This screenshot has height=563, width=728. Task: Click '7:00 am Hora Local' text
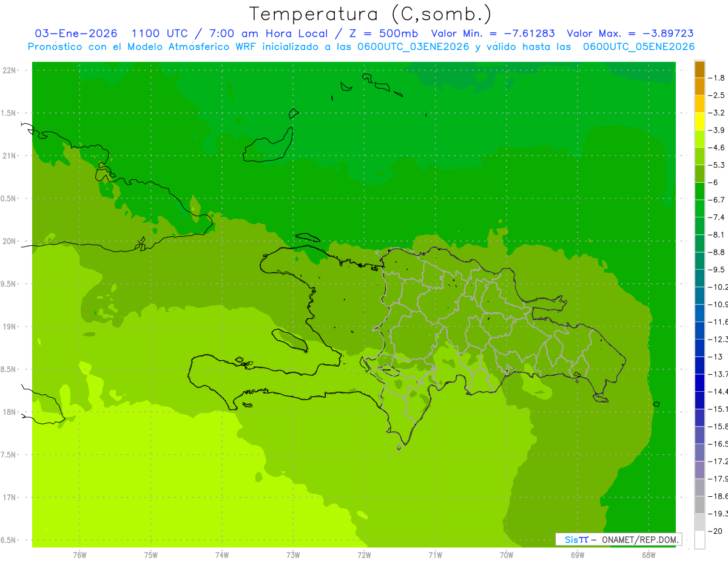tap(268, 33)
